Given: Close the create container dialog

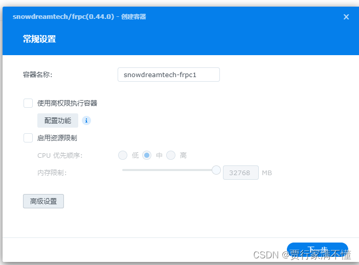Looking at the screenshot, I should (x=346, y=17).
